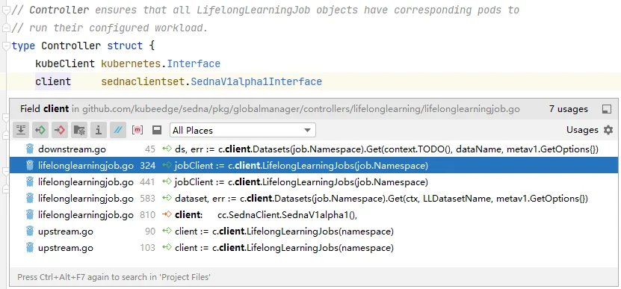This screenshot has width=621, height=289.
Task: Click the line number 810
Action: click(148, 215)
